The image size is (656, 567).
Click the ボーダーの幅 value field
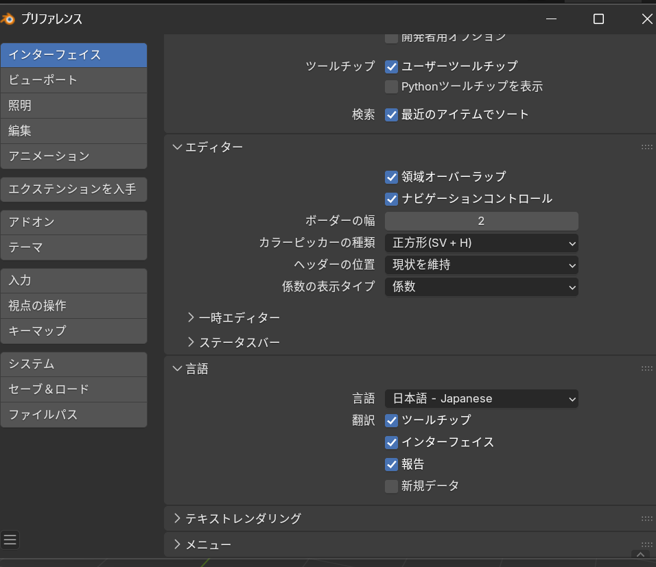481,221
